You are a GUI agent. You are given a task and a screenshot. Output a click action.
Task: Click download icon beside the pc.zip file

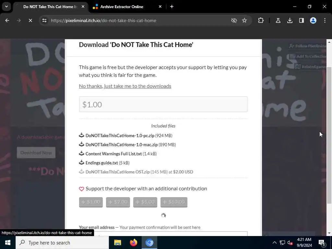[81, 135]
